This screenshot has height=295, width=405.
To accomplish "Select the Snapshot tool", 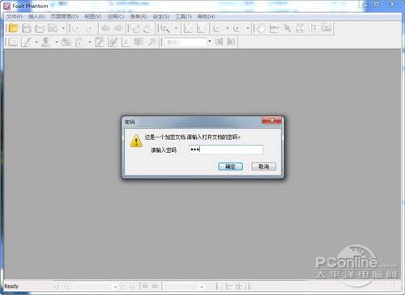I will pos(274,28).
